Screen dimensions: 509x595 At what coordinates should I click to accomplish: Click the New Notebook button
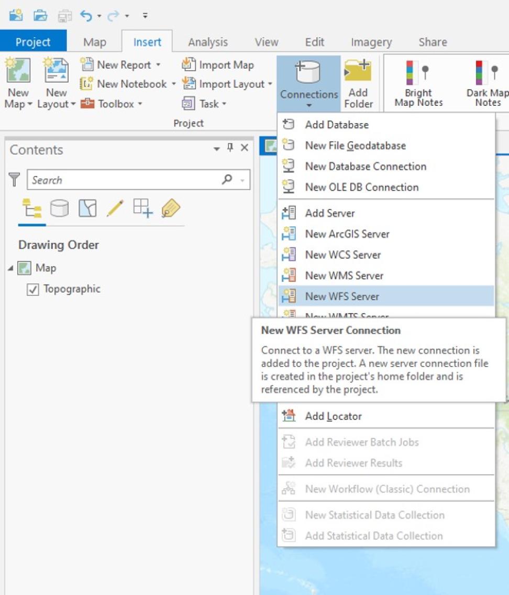[x=124, y=84]
